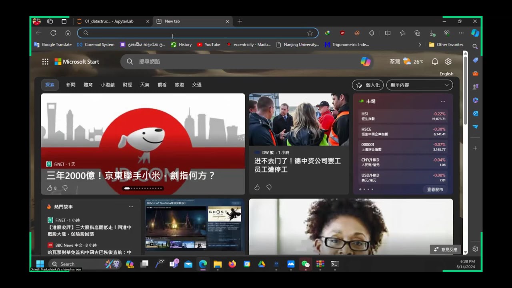Add this page to favorites star

[x=310, y=33]
